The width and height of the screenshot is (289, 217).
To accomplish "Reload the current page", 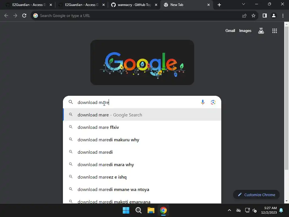I will click(x=24, y=16).
